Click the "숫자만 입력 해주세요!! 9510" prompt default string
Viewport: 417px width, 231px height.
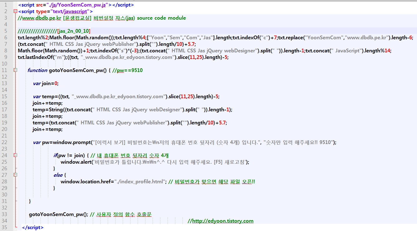pos(299,142)
